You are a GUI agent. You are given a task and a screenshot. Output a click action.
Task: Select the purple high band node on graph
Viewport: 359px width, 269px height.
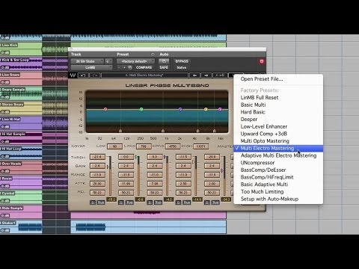220,109
